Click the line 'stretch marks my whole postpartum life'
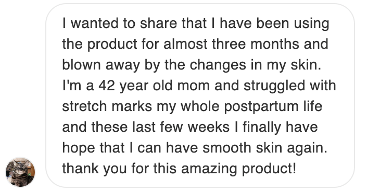 point(192,106)
